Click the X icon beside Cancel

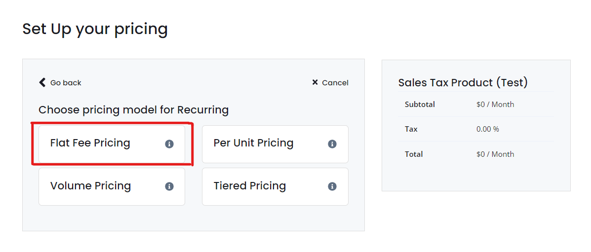tap(315, 82)
